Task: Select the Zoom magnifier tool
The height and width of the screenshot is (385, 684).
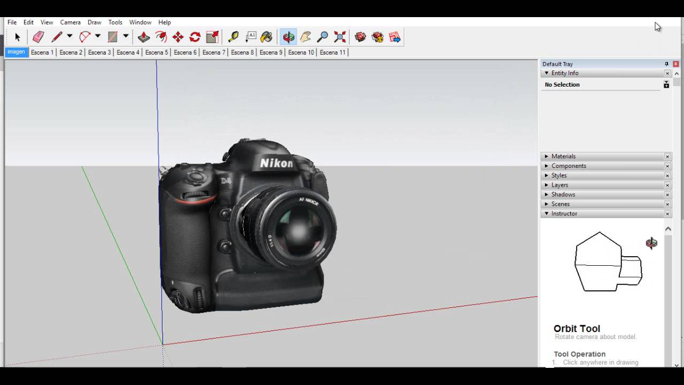Action: tap(323, 37)
